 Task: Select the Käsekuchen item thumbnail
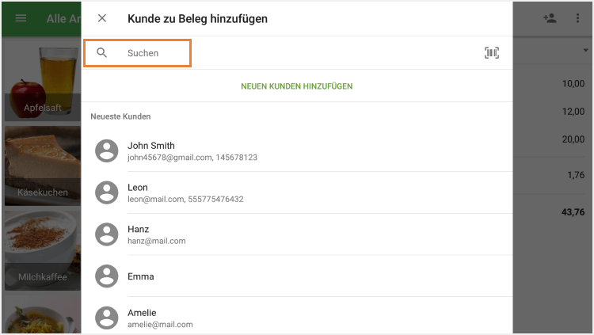point(41,166)
